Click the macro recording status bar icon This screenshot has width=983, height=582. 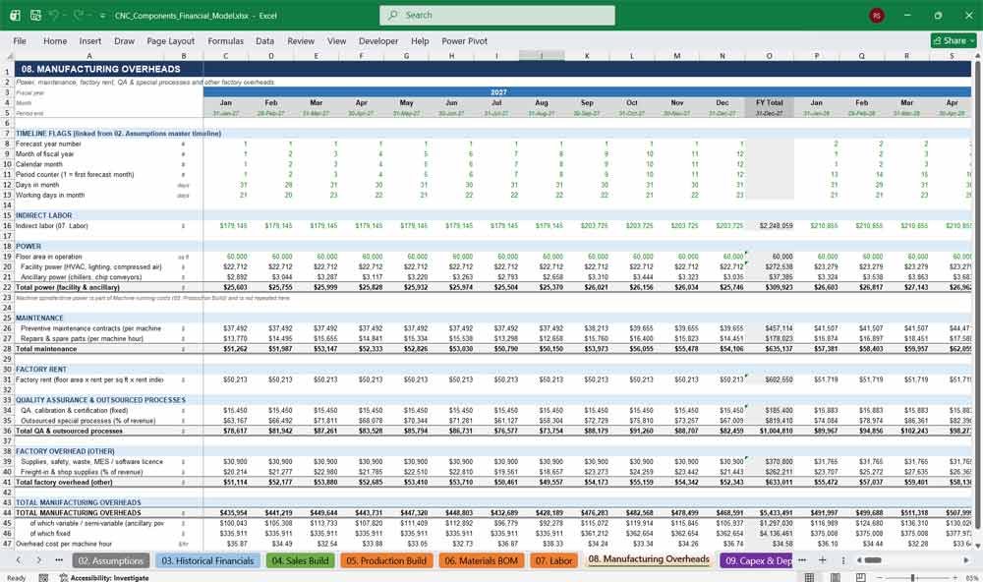43,578
